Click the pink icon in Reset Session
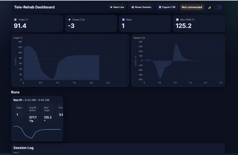238x155 pixels. point(133,7)
